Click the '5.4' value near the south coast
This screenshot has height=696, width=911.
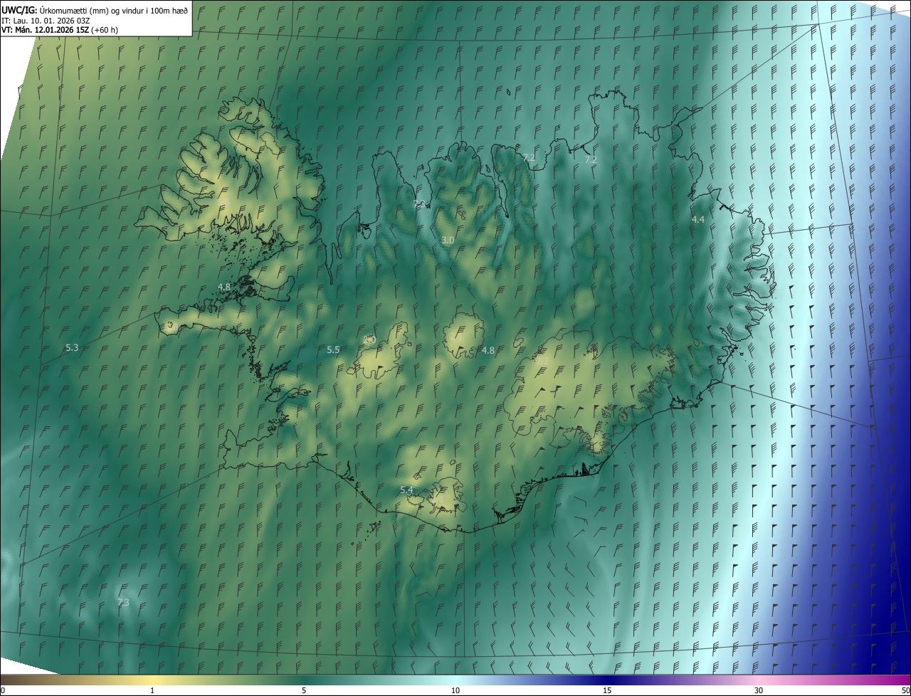[406, 490]
